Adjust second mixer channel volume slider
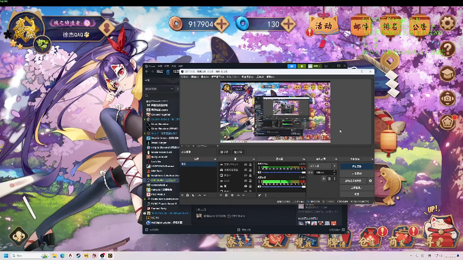The width and height of the screenshot is (463, 260). 284,186
